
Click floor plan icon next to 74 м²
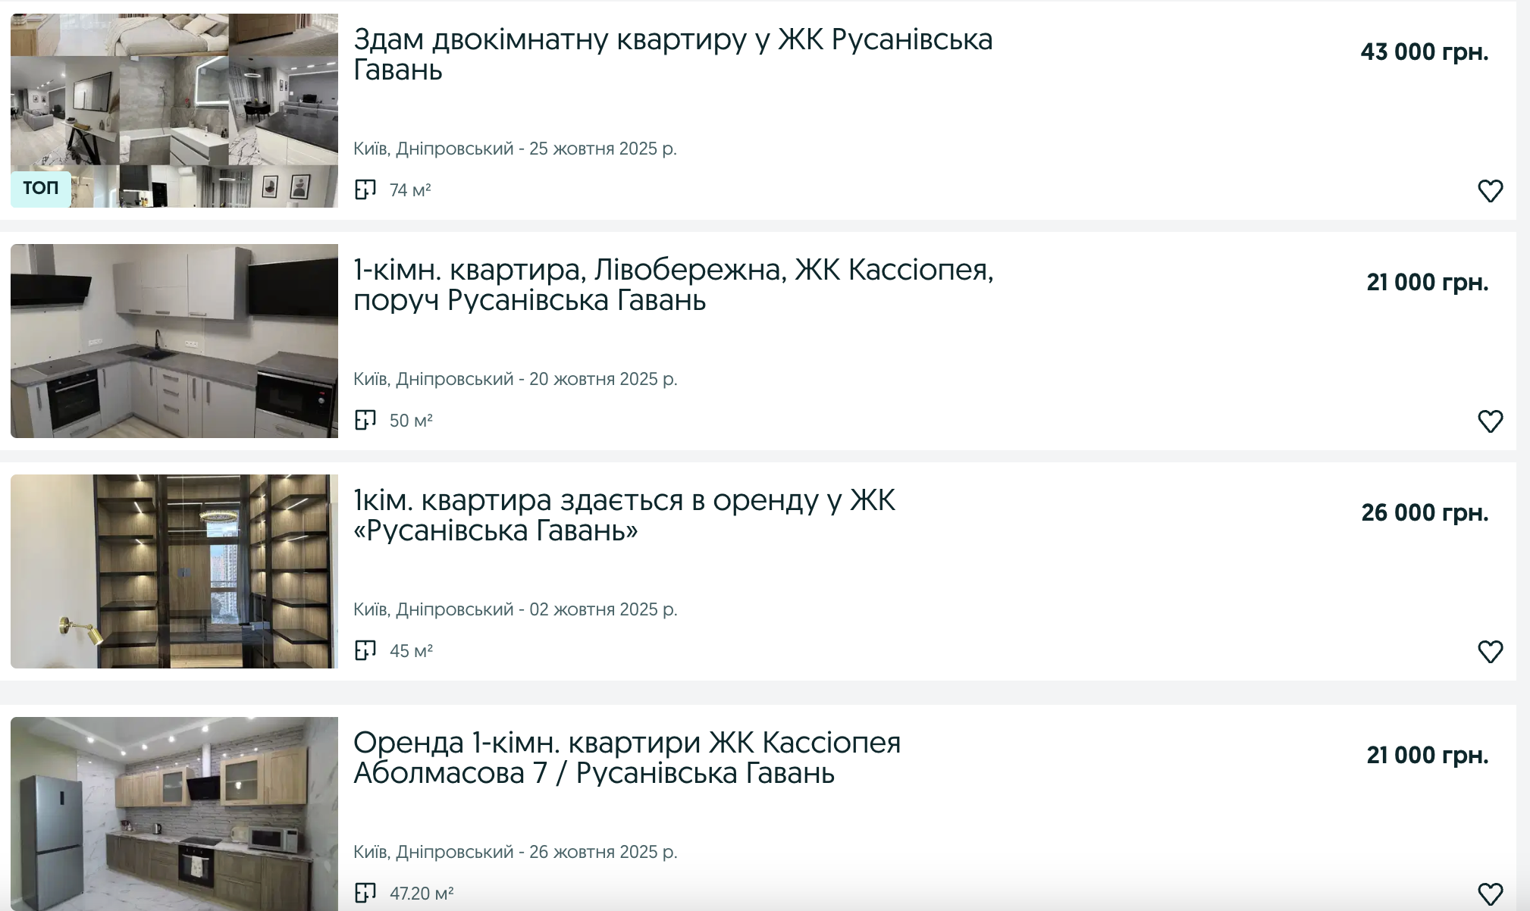[x=365, y=189]
